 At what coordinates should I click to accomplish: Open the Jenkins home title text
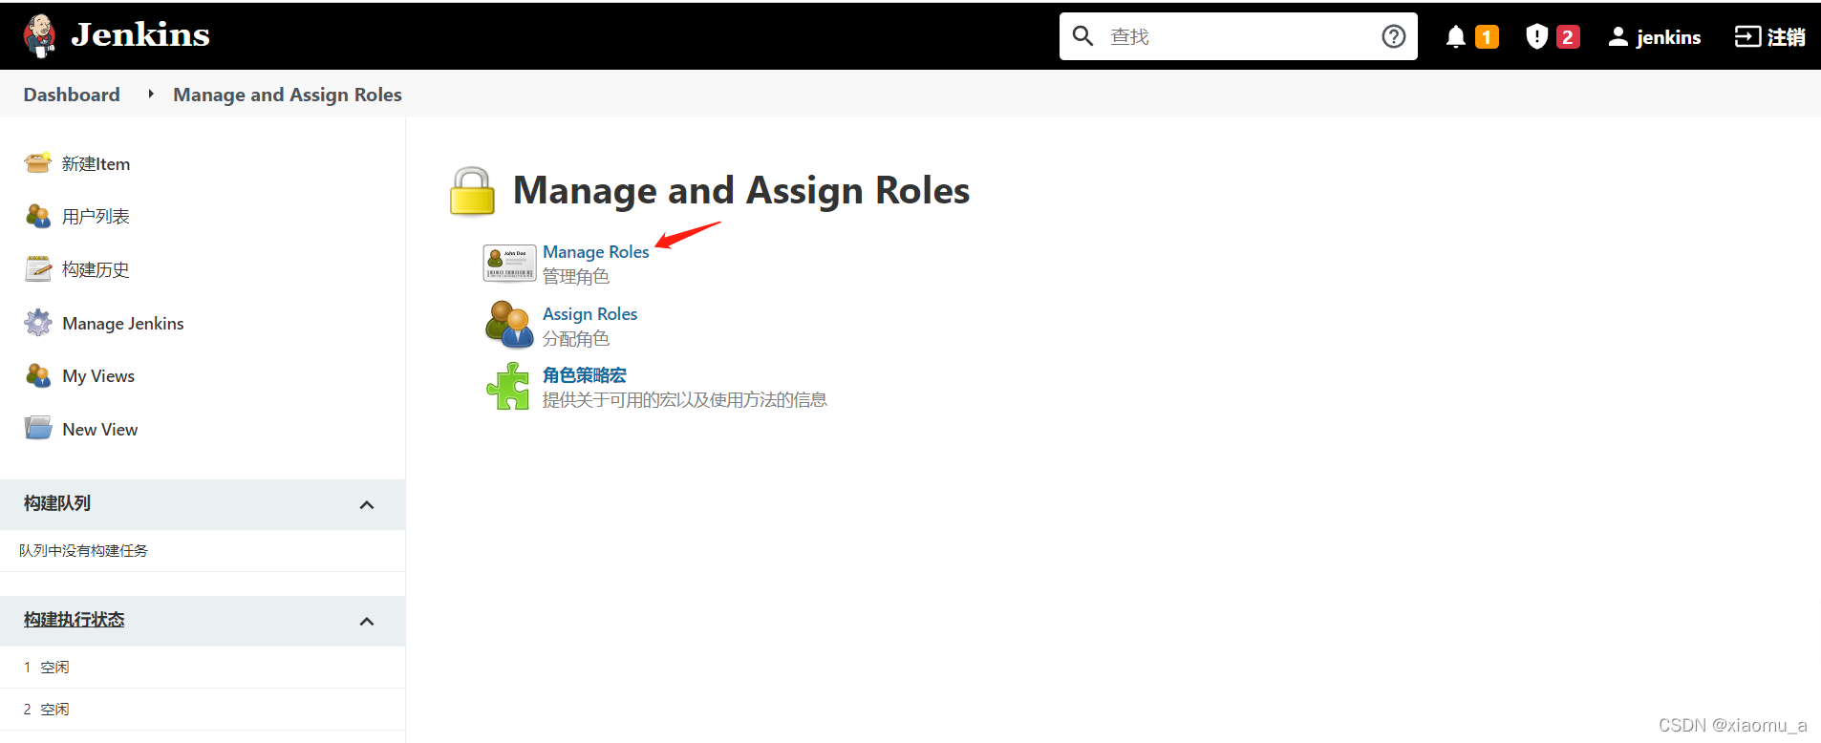[140, 35]
